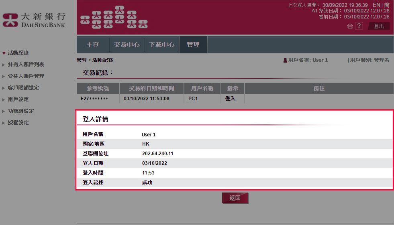Click the printer icon in header
This screenshot has width=394, height=225.
tap(350, 26)
